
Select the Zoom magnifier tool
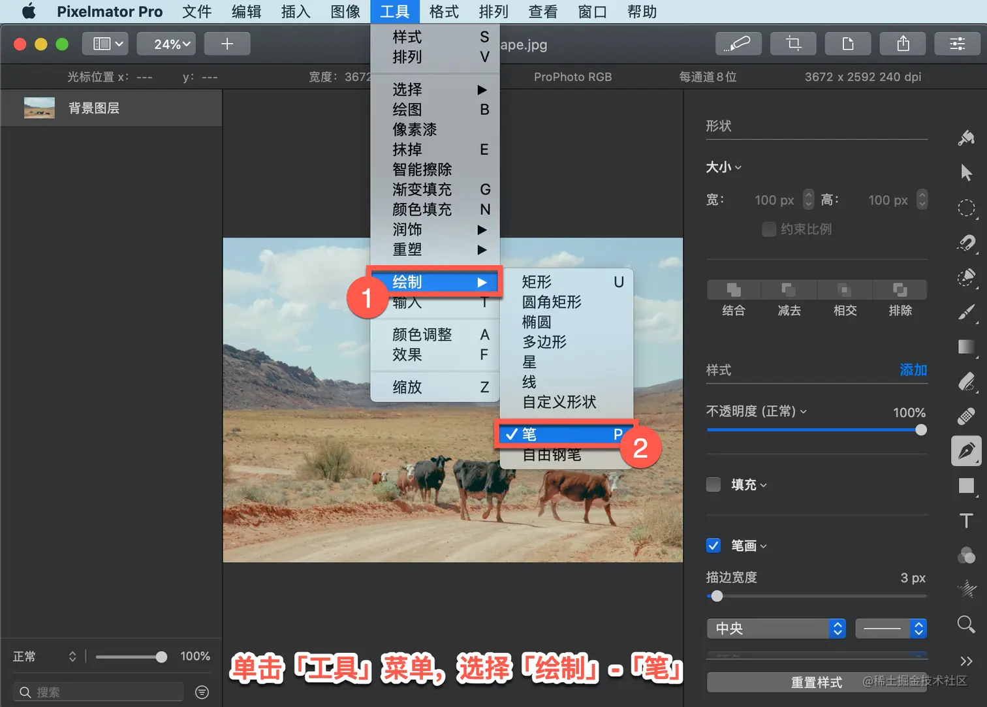pyautogui.click(x=966, y=624)
